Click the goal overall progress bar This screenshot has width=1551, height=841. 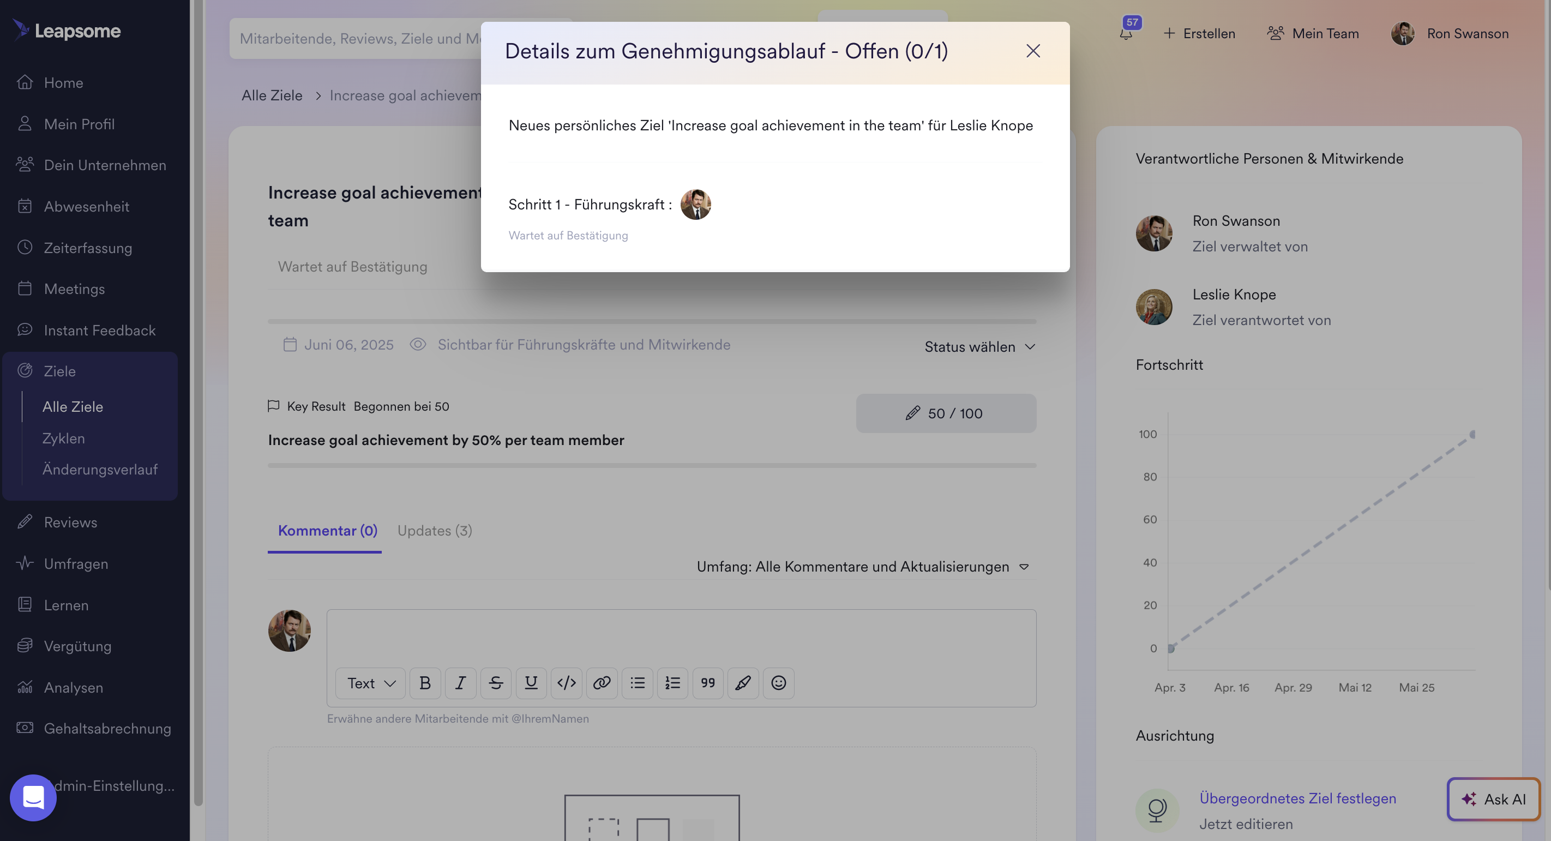(x=652, y=321)
